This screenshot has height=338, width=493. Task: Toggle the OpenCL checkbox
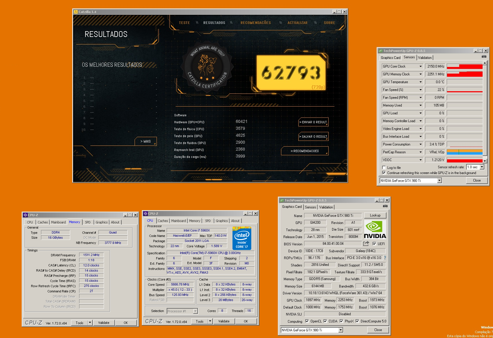[307, 321]
